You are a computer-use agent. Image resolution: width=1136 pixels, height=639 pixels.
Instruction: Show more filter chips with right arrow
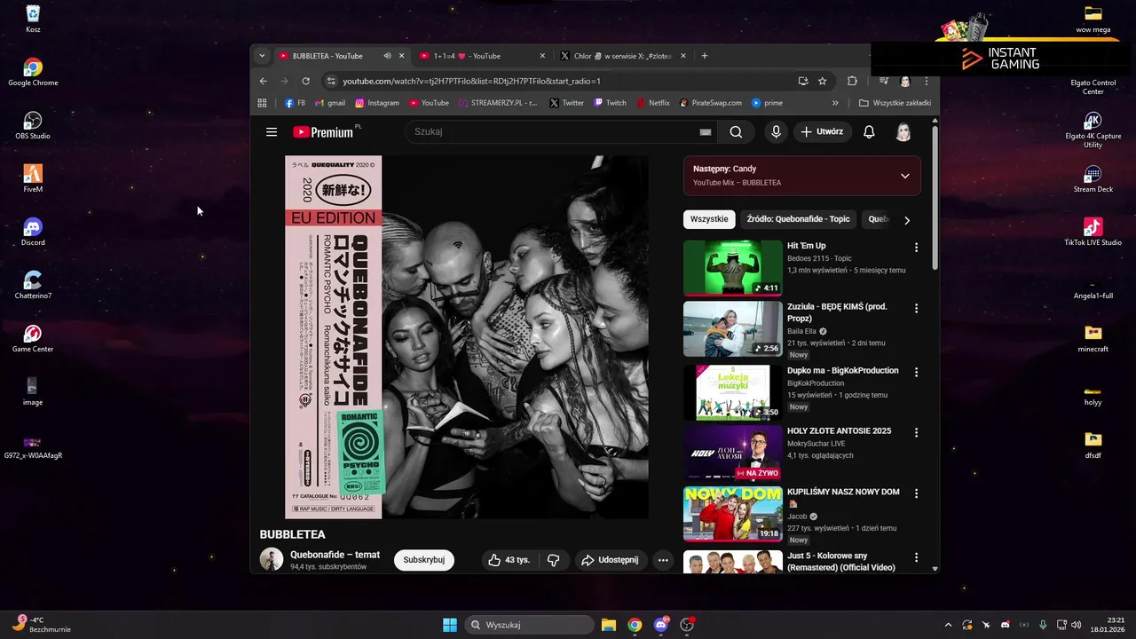(906, 220)
